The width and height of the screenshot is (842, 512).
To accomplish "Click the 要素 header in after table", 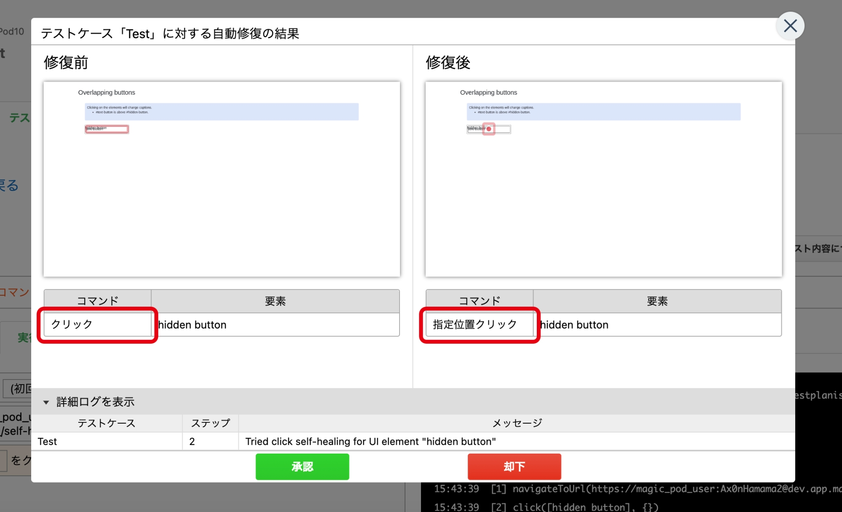I will pos(657,301).
